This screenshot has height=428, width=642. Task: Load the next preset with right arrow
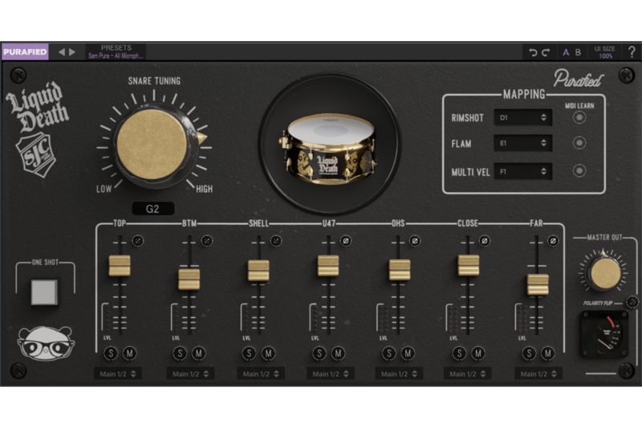point(72,52)
